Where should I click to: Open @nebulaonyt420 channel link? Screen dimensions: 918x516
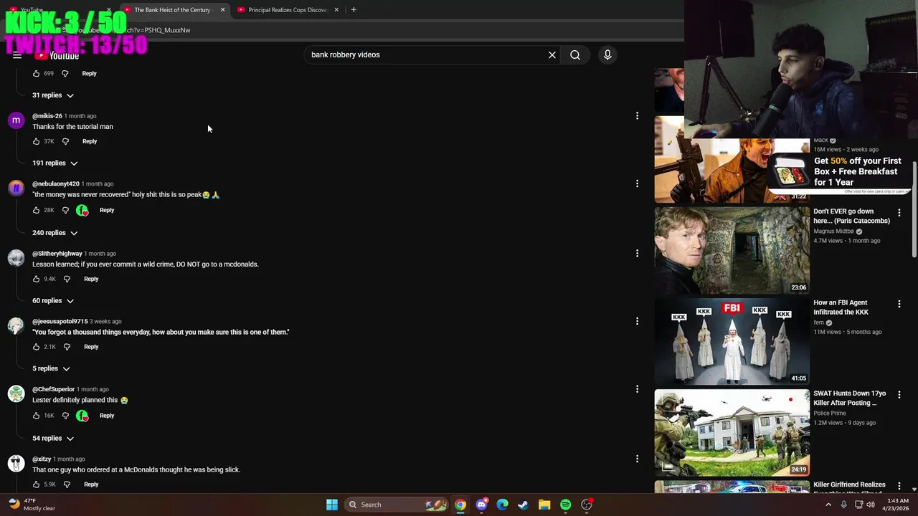click(56, 184)
